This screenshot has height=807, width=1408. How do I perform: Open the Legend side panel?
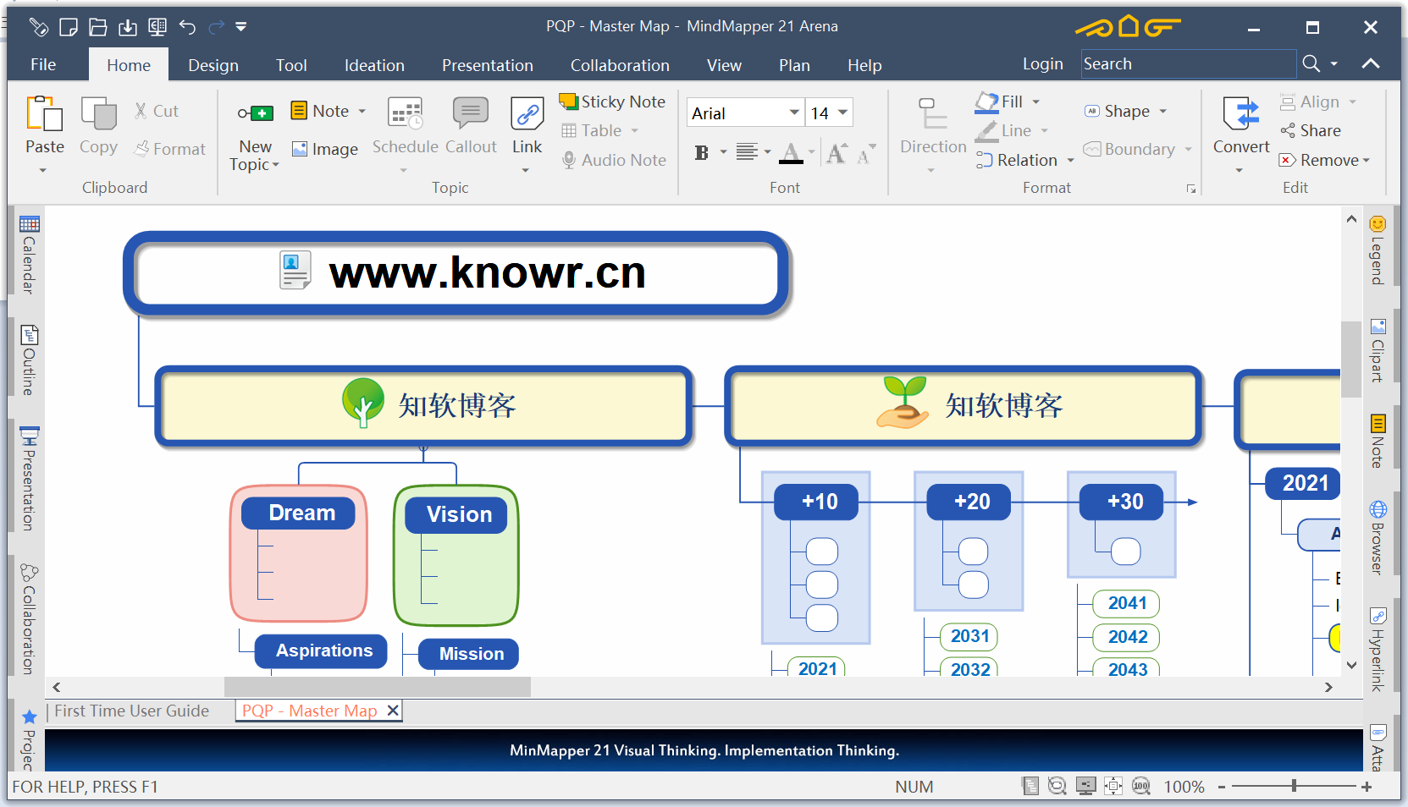click(x=1378, y=250)
